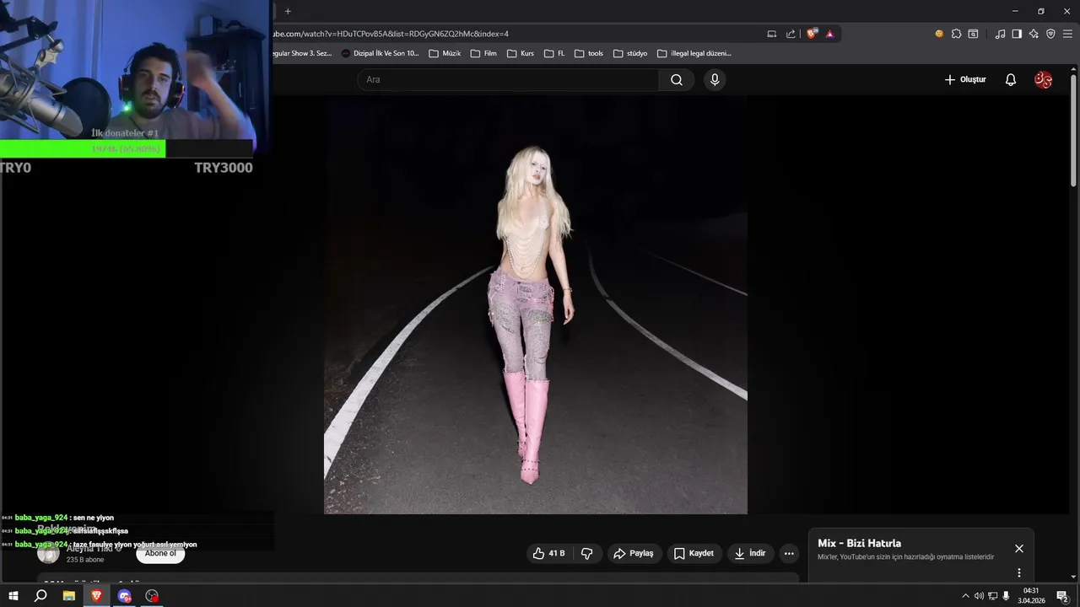The height and width of the screenshot is (607, 1080).
Task: Toggle the Brave sidebar panel
Action: [1017, 34]
